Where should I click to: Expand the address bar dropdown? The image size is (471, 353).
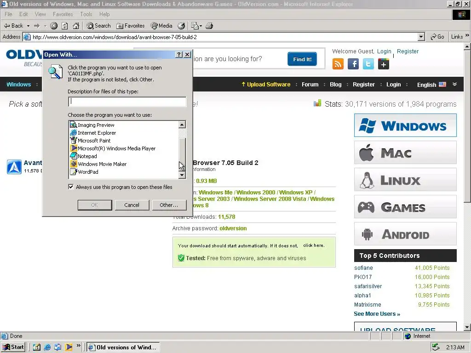tap(421, 37)
